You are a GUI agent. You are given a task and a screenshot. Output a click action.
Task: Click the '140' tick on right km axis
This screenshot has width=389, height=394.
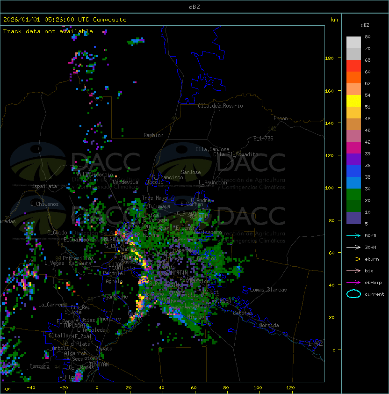(x=329, y=123)
